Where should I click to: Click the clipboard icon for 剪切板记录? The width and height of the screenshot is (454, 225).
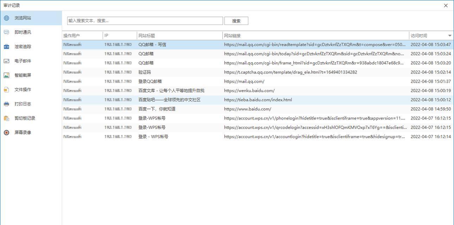click(x=6, y=118)
